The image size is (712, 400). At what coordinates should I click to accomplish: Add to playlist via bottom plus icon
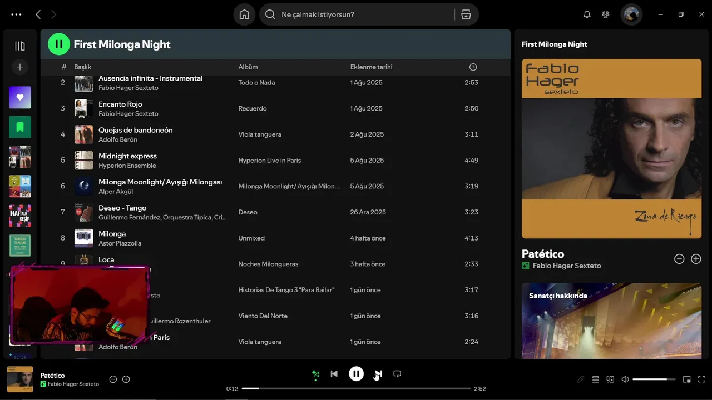(126, 379)
